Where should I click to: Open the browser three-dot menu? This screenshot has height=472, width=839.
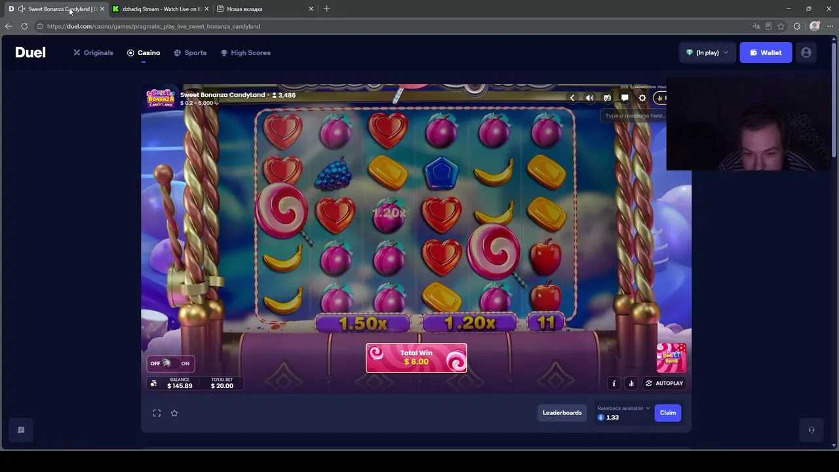point(830,26)
